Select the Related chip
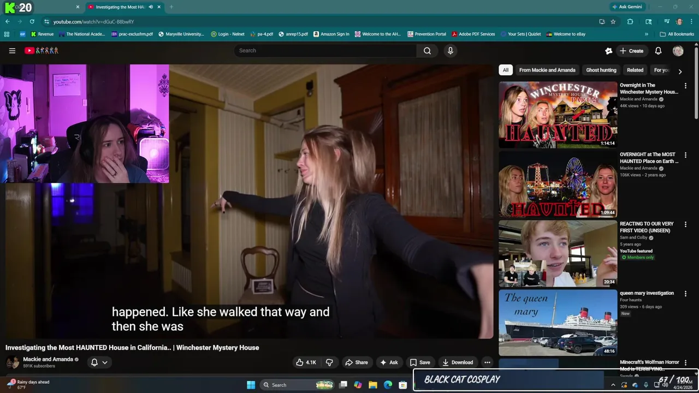The height and width of the screenshot is (393, 699). 635,70
